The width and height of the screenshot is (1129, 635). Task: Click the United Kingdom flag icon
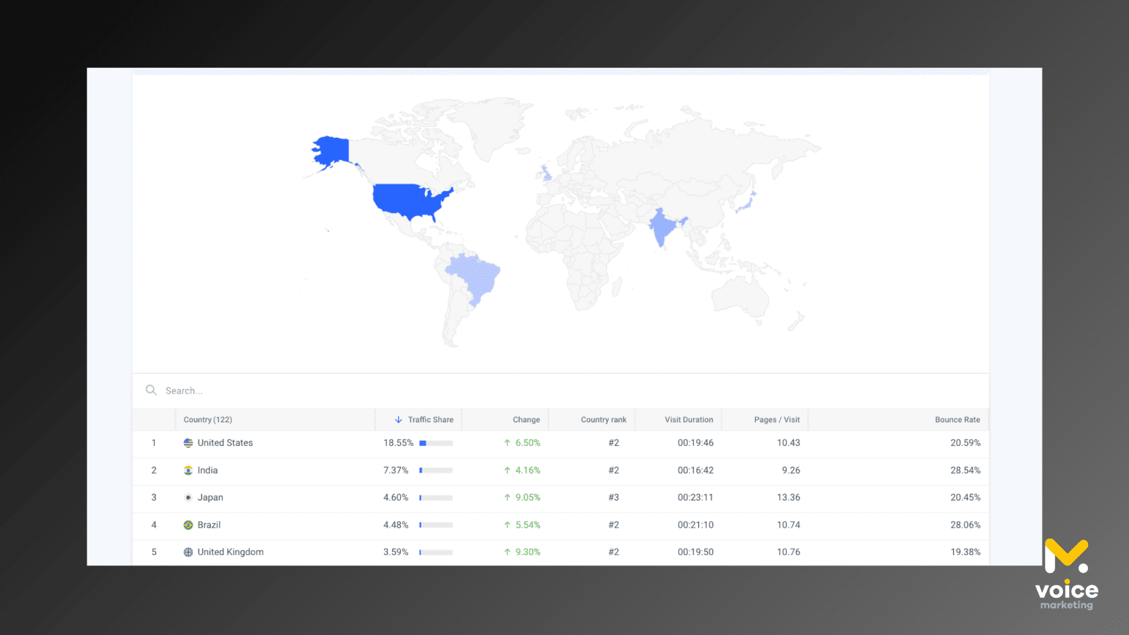click(188, 552)
